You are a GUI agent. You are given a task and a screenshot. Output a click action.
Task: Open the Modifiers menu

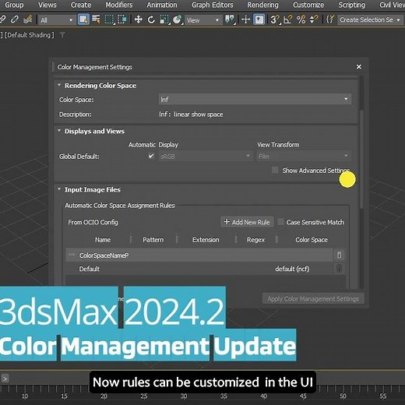(119, 5)
